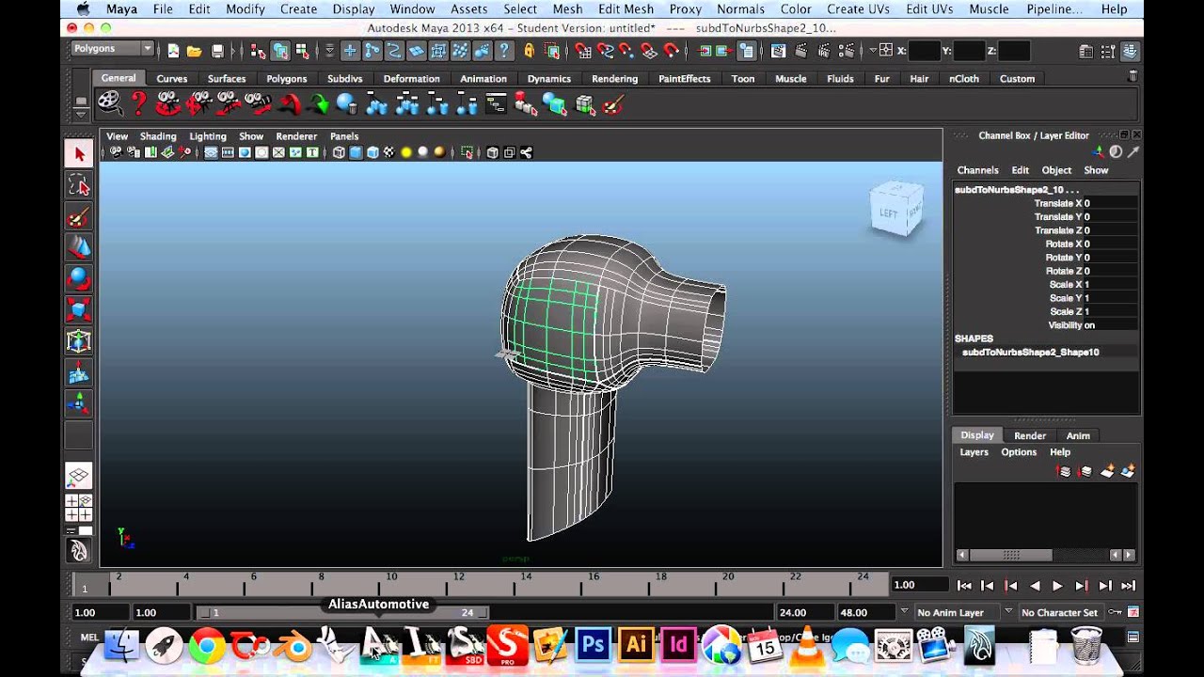This screenshot has width=1204, height=677.
Task: Switch to single perspective layout icon
Action: (79, 477)
